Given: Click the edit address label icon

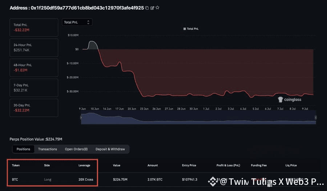Looking at the screenshot, I should coord(152,8).
